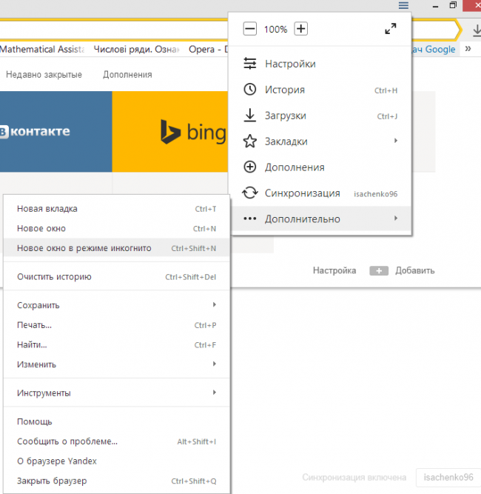481x494 pixels.
Task: Select Очистить историю menu item
Action: click(116, 276)
